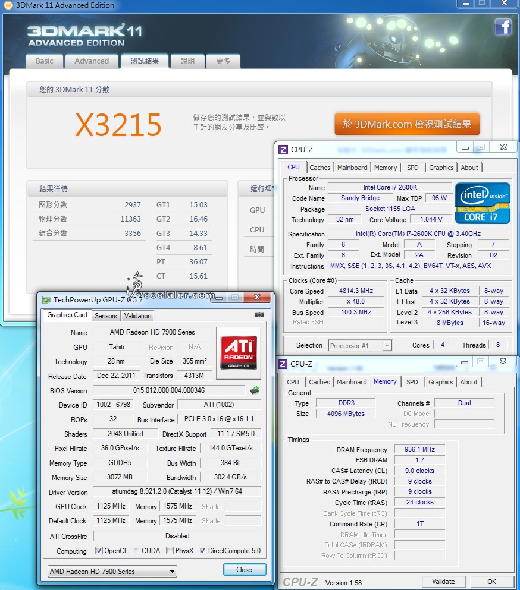Select the 更多 tab in 3DMark
The image size is (520, 590).
coord(223,61)
